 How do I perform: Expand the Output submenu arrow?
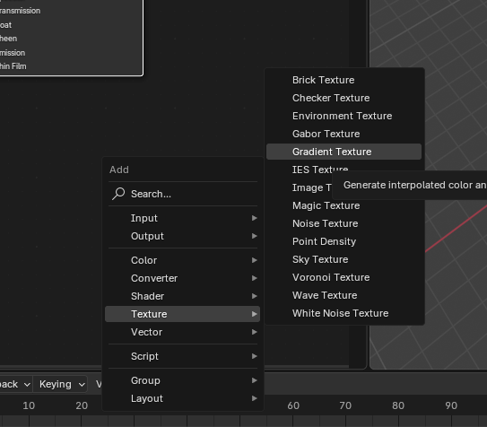(255, 236)
